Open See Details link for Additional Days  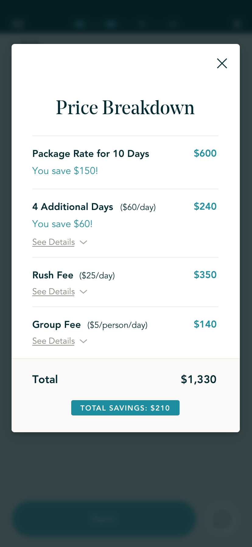tap(54, 242)
